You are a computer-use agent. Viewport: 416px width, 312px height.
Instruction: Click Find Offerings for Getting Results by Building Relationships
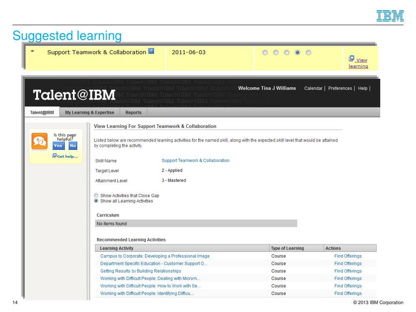coord(348,271)
